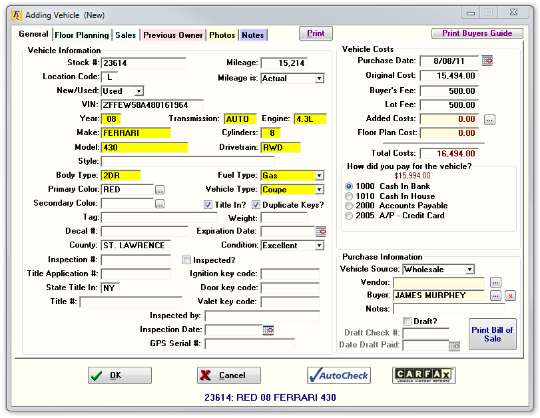The height and width of the screenshot is (418, 540).
Task: Click the Tag input field
Action: click(x=159, y=217)
